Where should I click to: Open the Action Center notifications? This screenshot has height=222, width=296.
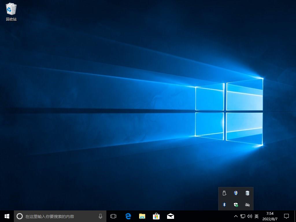[286, 216]
